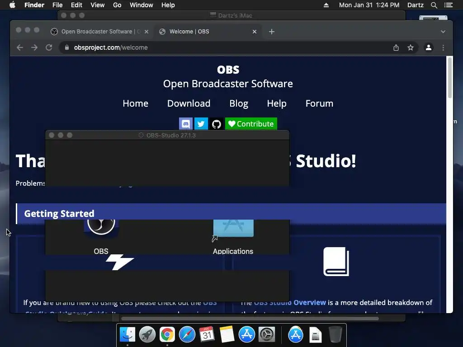
Task: Click the Getting Started heading
Action: pos(59,214)
